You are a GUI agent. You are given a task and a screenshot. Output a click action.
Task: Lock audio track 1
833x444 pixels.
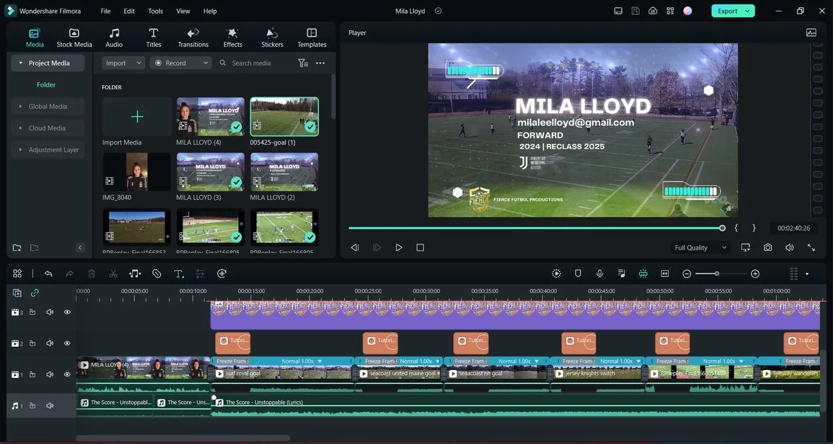point(32,405)
